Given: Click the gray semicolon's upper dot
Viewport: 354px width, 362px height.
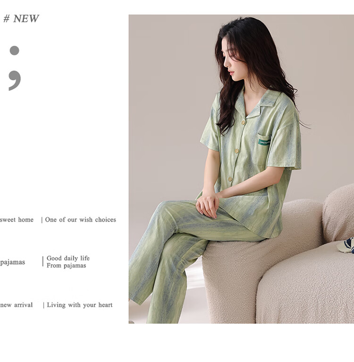Looking at the screenshot, I should [14, 50].
